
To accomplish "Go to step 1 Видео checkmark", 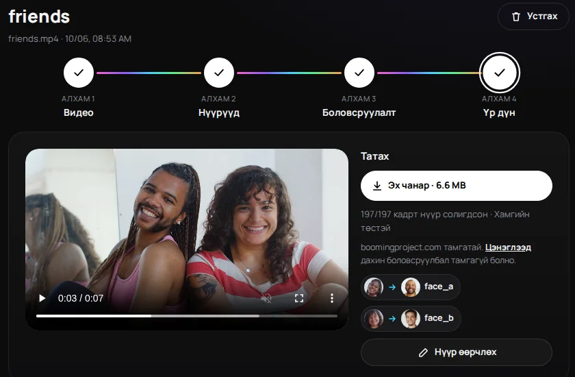I will pos(79,73).
